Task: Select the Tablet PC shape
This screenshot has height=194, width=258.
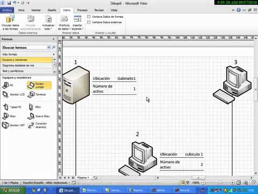Action: [x=12, y=107]
